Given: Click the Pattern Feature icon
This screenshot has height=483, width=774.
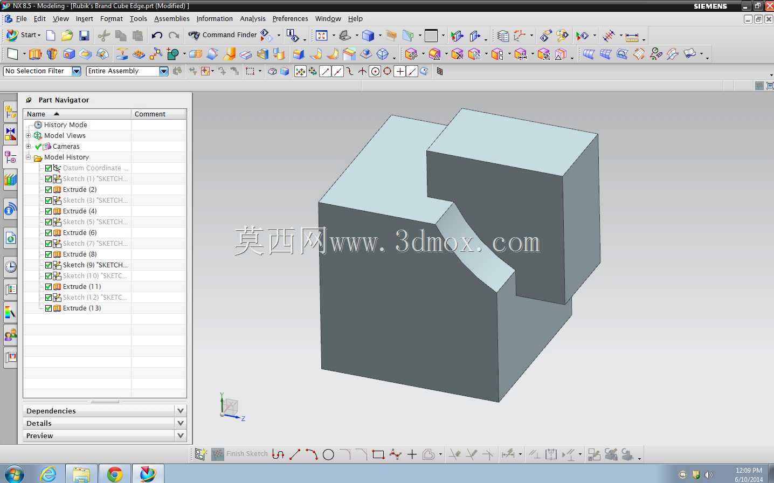Looking at the screenshot, I should click(156, 54).
